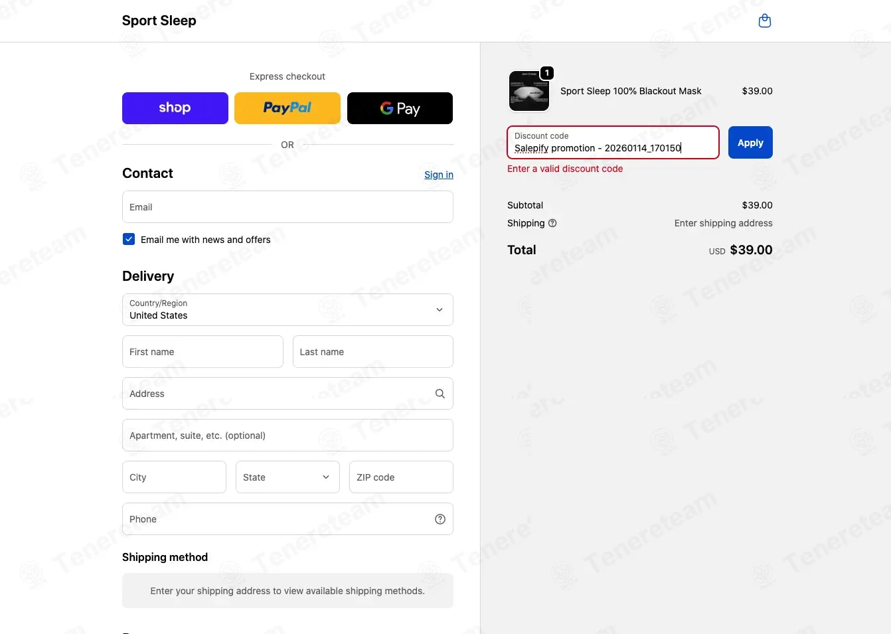The image size is (891, 634).
Task: Apply the discount code
Action: (750, 143)
